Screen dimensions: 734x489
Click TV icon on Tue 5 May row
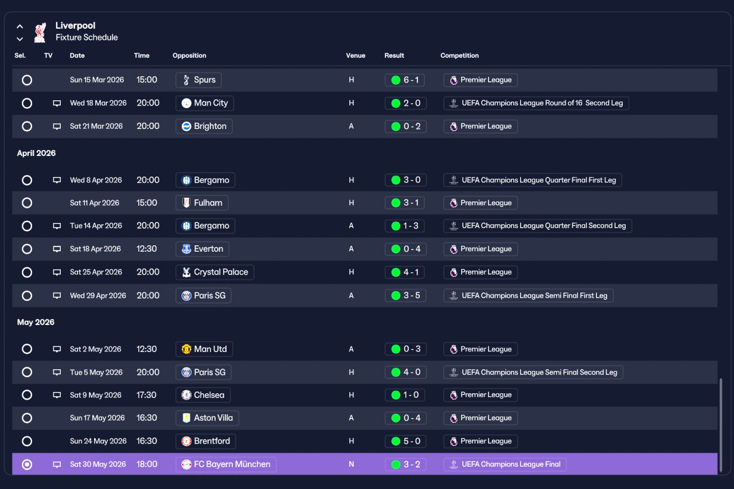57,372
